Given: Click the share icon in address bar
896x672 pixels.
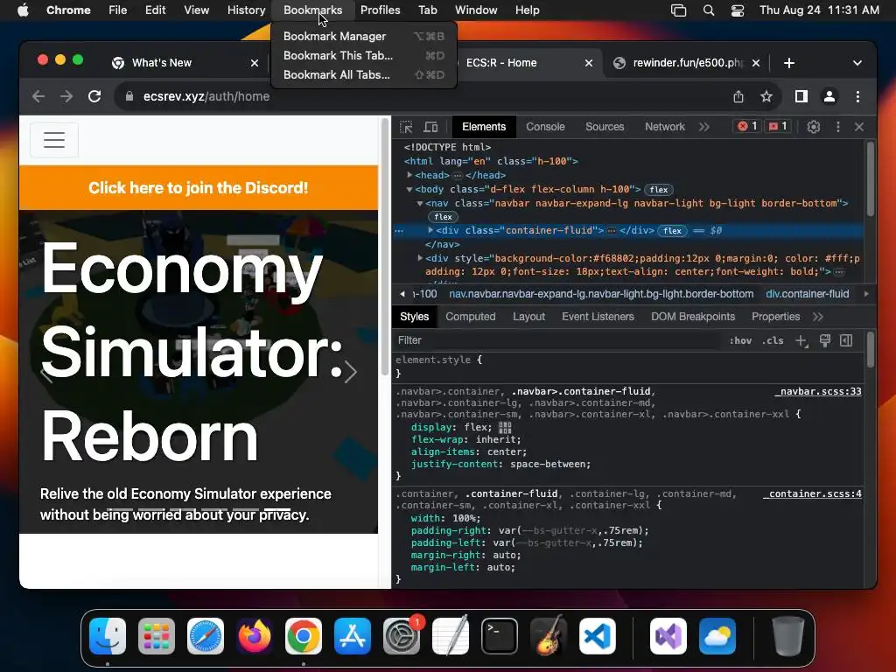Looking at the screenshot, I should 738,96.
